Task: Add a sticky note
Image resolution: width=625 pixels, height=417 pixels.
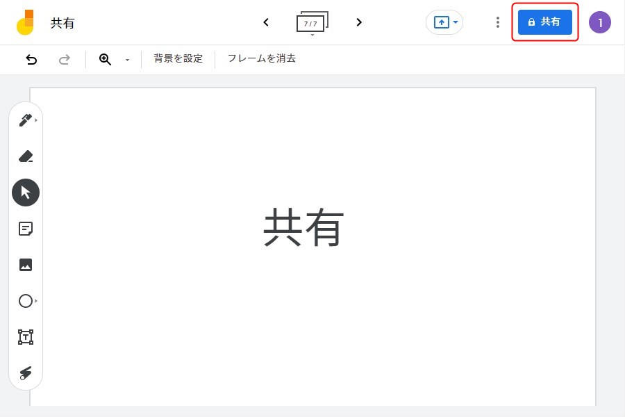Action: click(26, 229)
